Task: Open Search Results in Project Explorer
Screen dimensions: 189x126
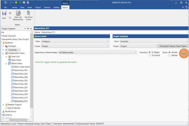Action: click(14, 108)
